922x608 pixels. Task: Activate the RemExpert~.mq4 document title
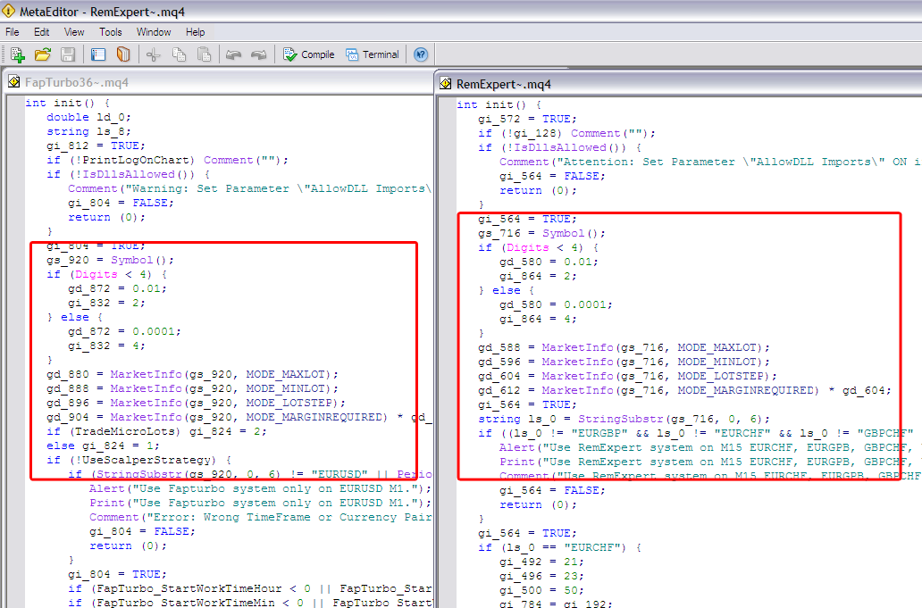[x=503, y=84]
